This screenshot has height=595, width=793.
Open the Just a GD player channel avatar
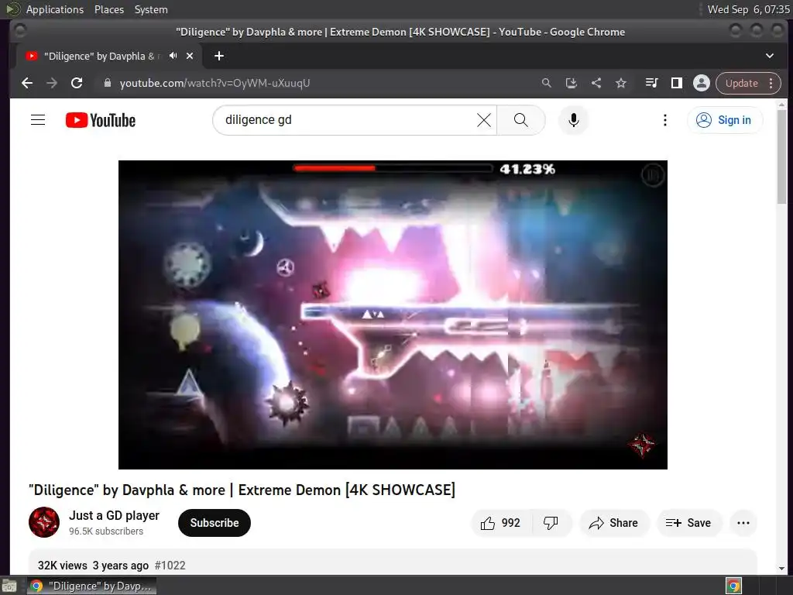tap(44, 522)
